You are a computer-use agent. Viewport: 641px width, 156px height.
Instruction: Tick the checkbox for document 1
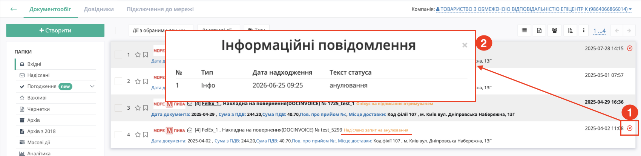click(118, 55)
